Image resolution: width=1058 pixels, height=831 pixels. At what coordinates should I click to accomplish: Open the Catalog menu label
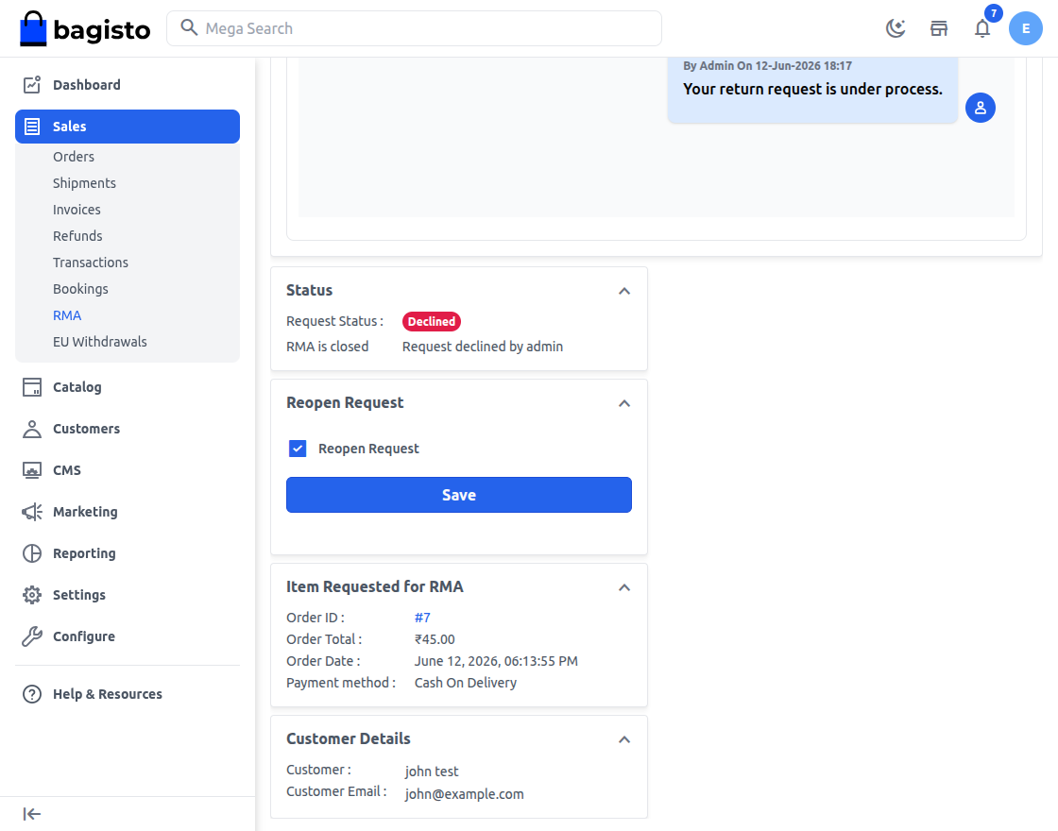click(77, 386)
